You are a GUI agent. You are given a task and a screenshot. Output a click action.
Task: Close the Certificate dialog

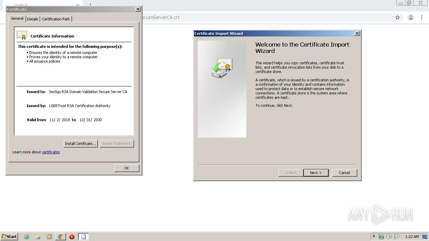tap(138, 9)
